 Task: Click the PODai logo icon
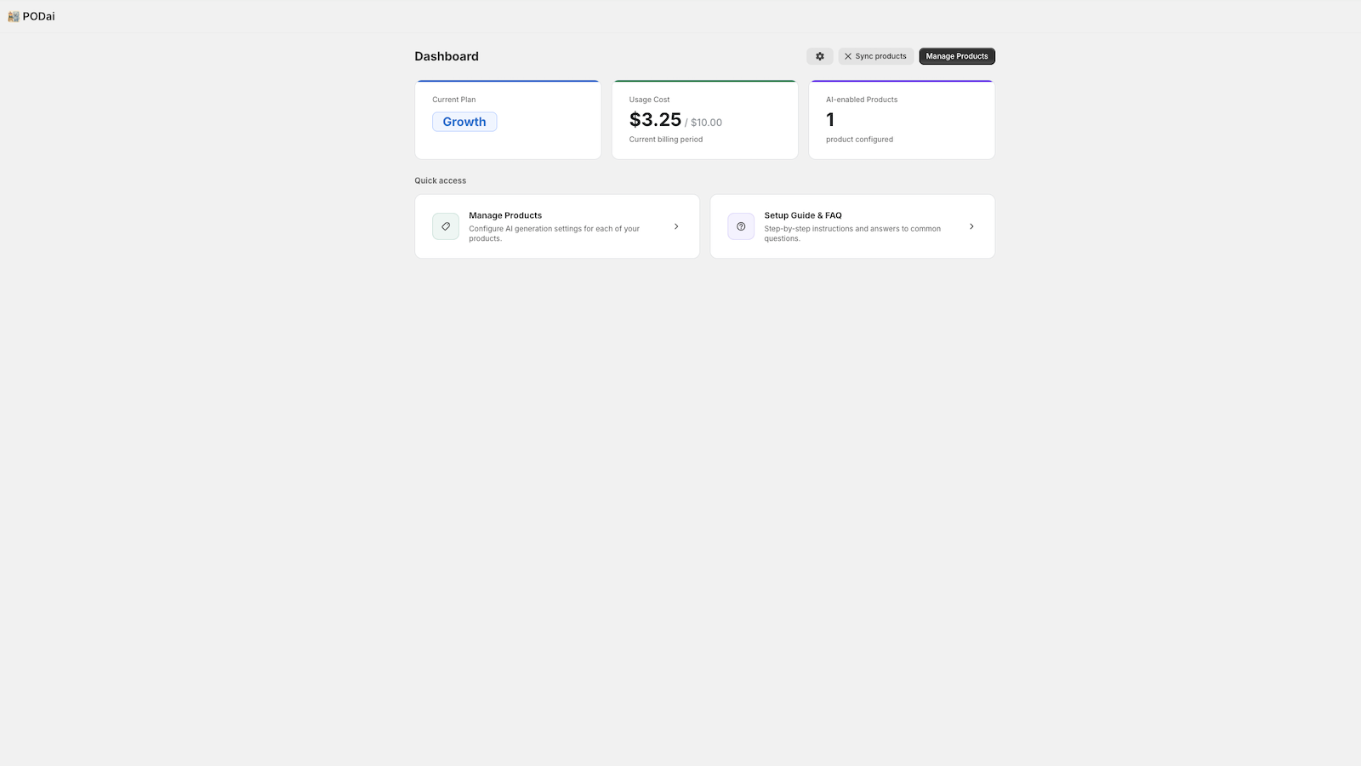[14, 16]
